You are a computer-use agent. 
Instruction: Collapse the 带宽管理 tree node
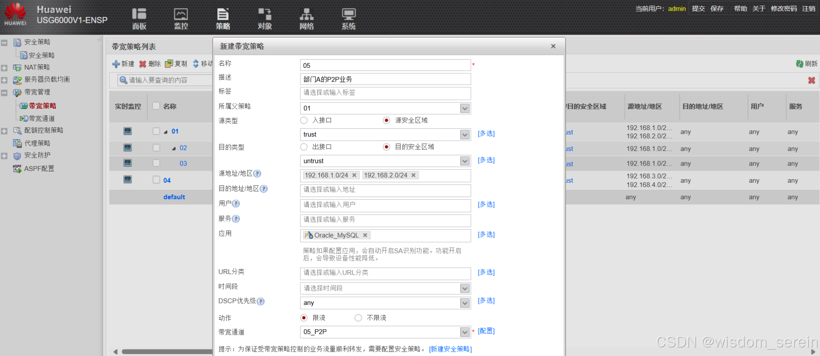[4, 92]
